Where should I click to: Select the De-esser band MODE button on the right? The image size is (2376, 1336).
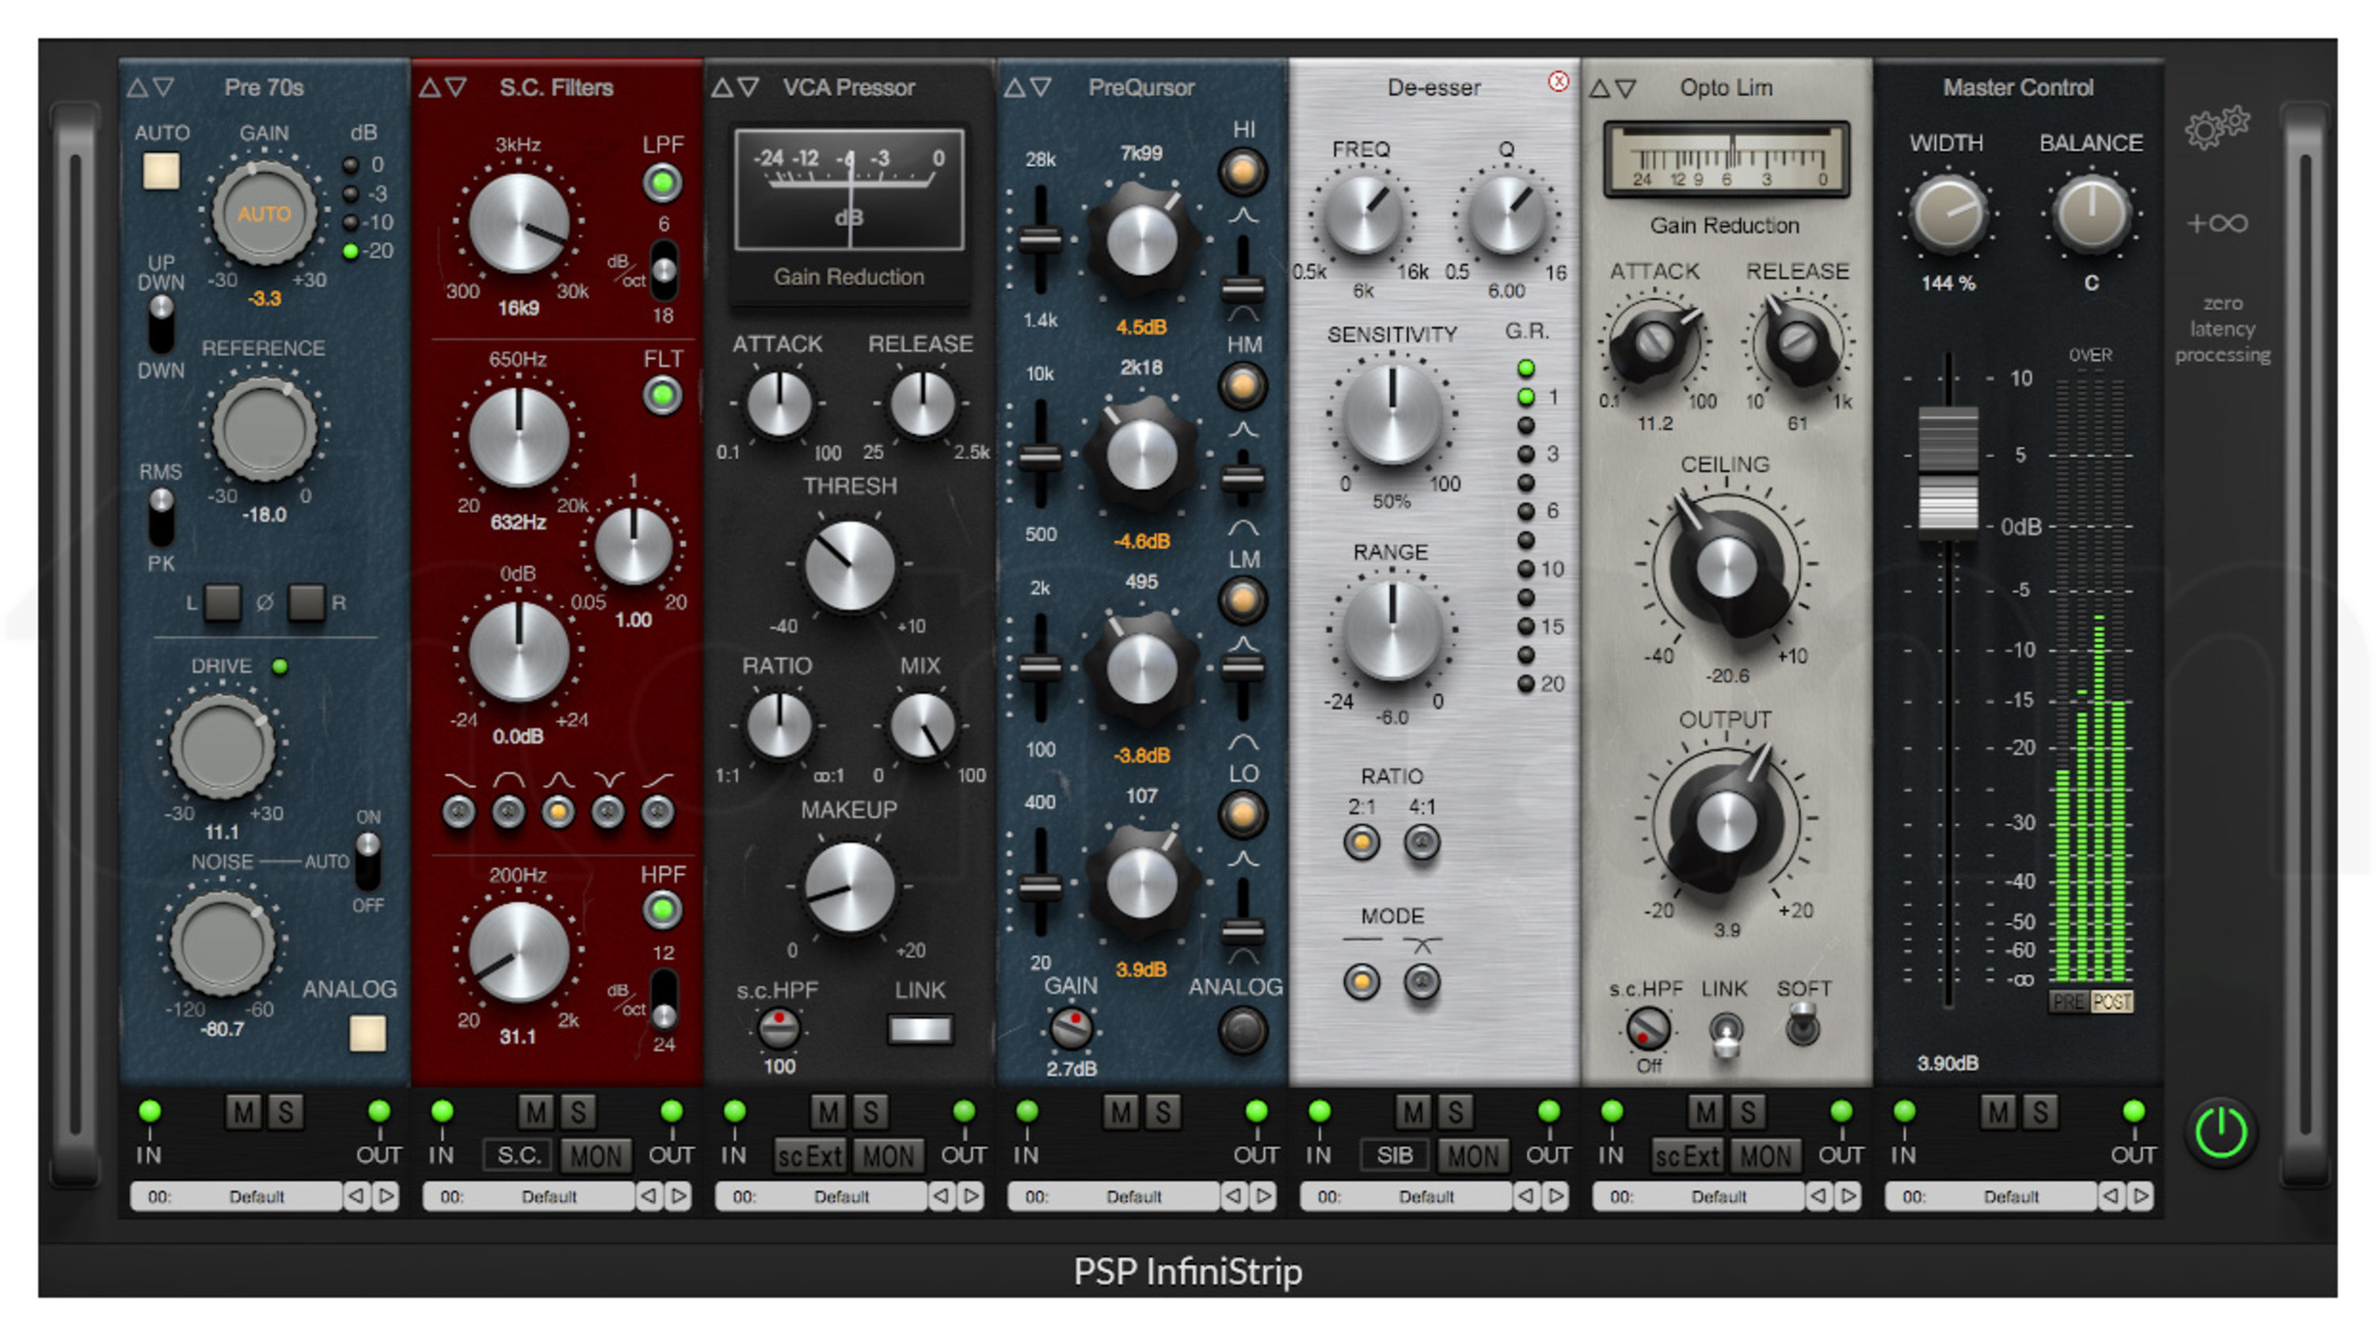tap(1422, 982)
